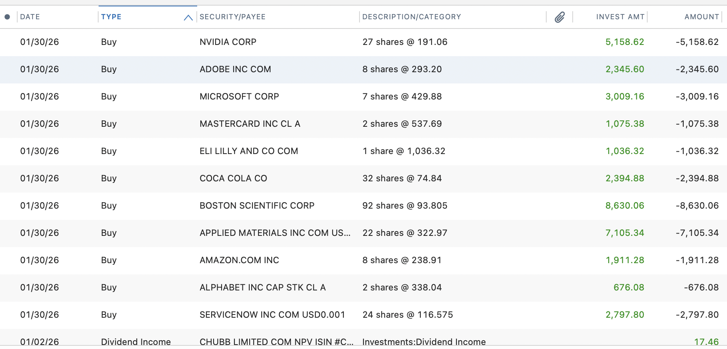Sort by the DESCRIPTION/CATEGORY column header
This screenshot has height=349, width=727.
(x=412, y=17)
